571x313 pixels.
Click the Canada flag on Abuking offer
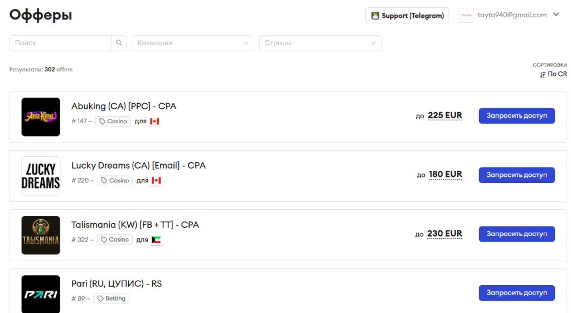click(154, 122)
